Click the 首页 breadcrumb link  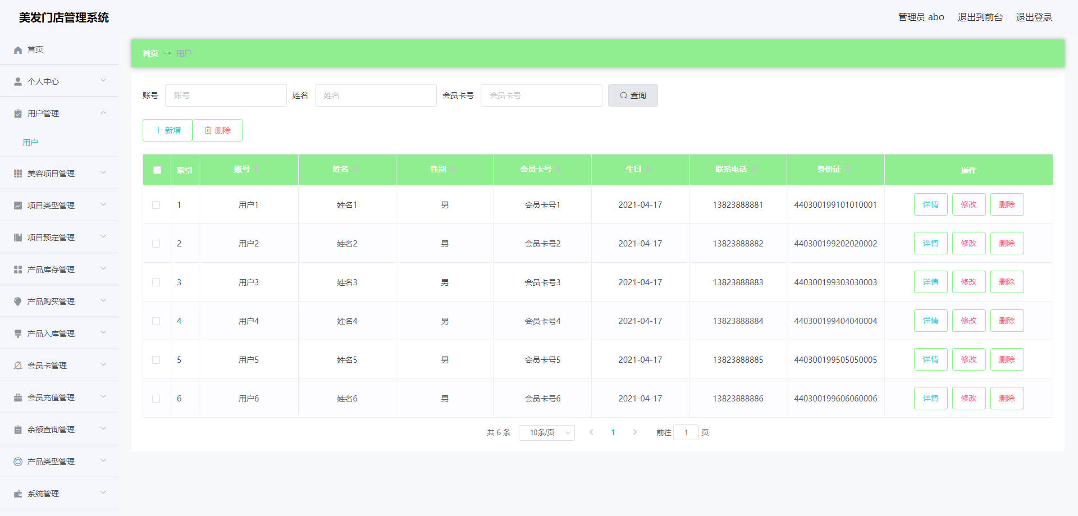click(x=150, y=53)
